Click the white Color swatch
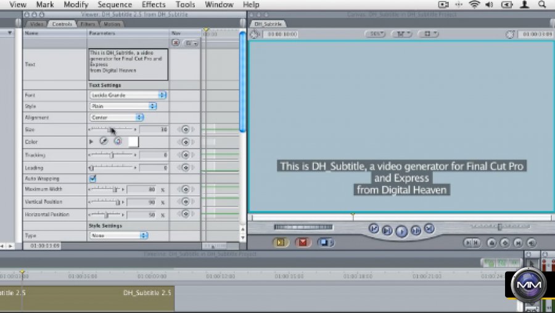The height and width of the screenshot is (313, 555). [133, 142]
